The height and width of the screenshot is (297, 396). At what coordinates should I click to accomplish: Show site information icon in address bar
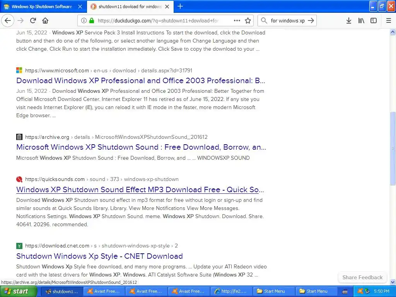[84, 20]
